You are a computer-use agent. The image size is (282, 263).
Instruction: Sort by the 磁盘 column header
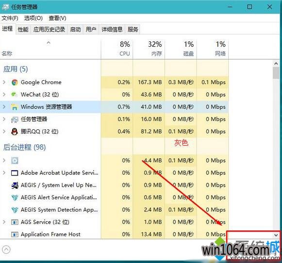[x=181, y=49]
